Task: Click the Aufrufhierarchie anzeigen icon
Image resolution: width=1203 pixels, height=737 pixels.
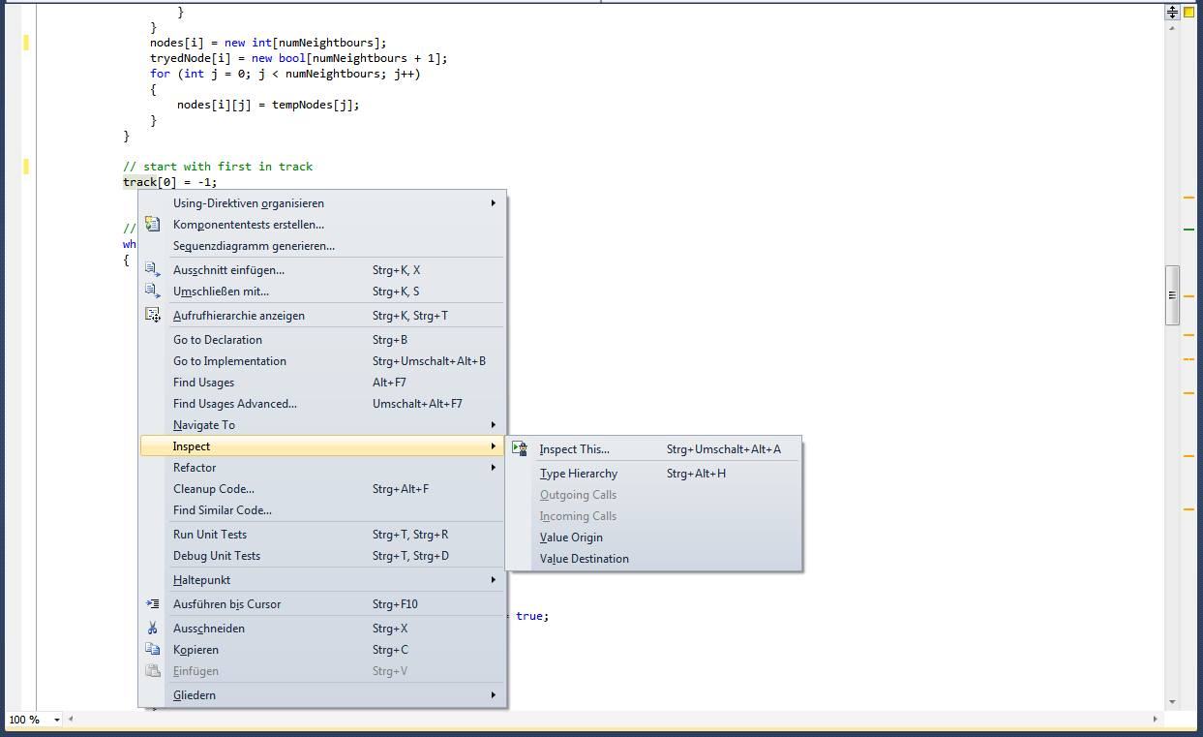Action: pyautogui.click(x=152, y=316)
